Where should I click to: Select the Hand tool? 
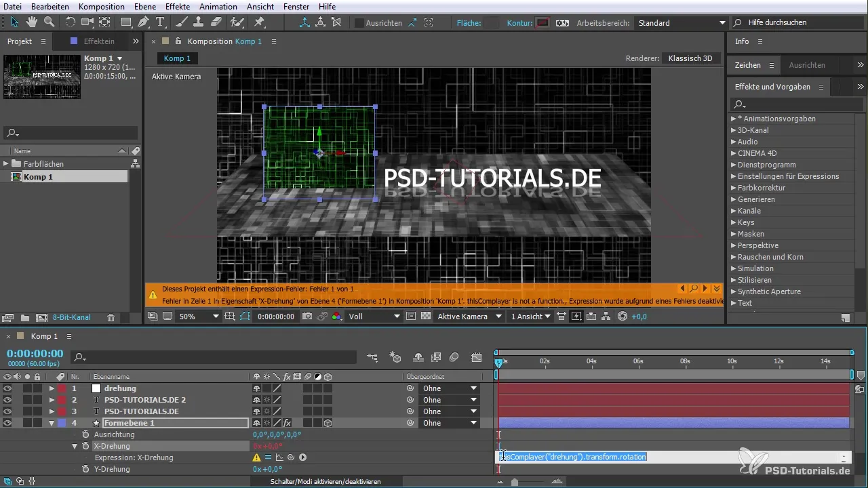click(x=32, y=22)
